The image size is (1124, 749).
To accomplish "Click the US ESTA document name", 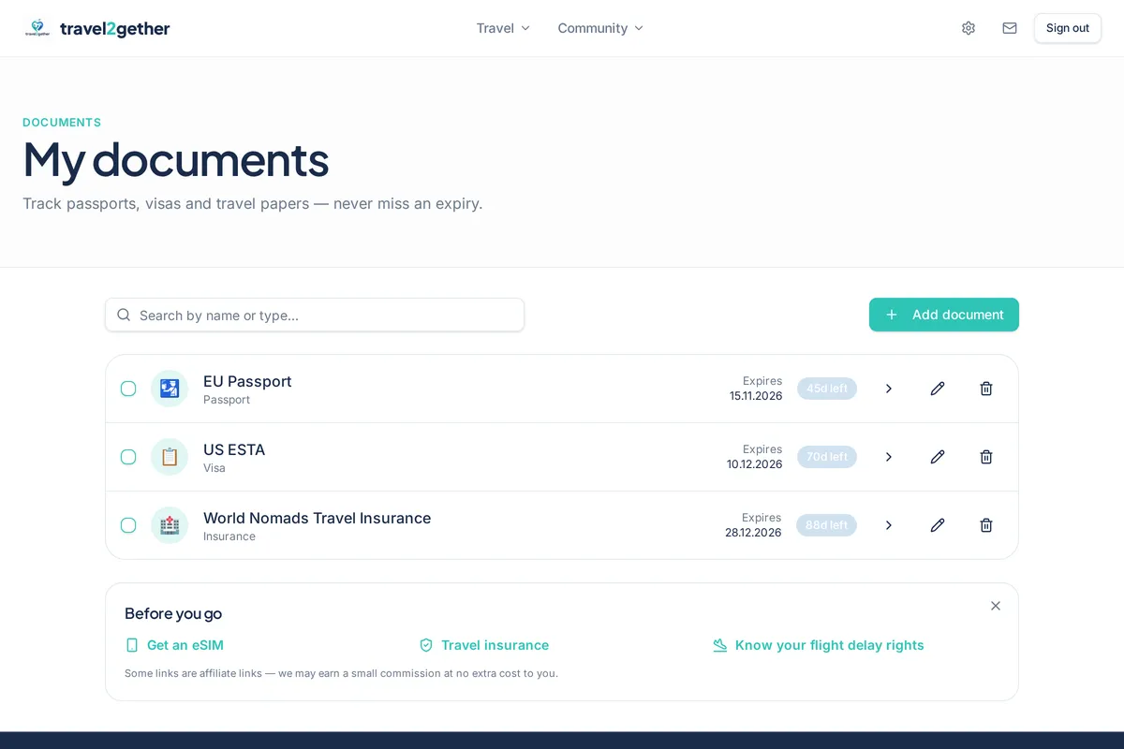I will [234, 449].
